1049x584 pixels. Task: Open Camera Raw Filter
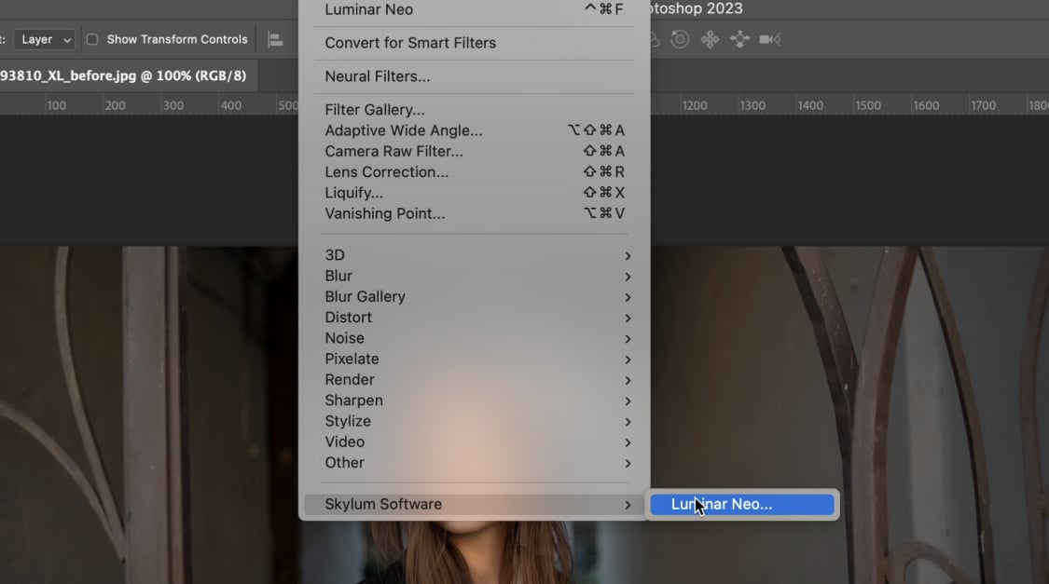(475, 151)
